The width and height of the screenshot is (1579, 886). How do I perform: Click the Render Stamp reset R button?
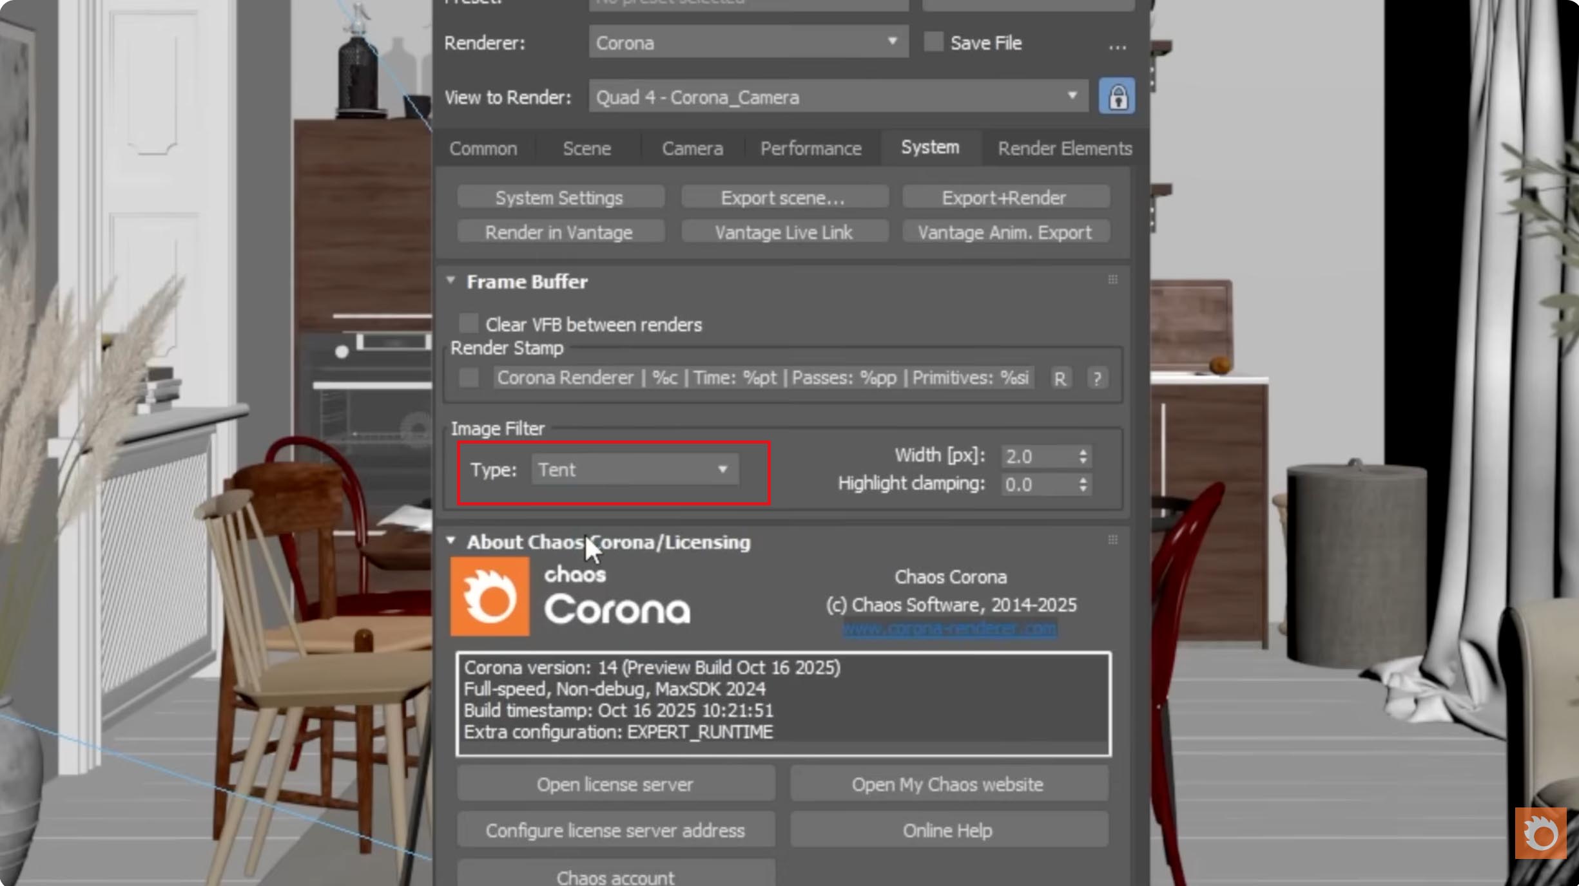1060,378
